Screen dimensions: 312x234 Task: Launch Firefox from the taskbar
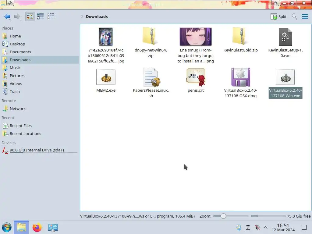click(37, 227)
